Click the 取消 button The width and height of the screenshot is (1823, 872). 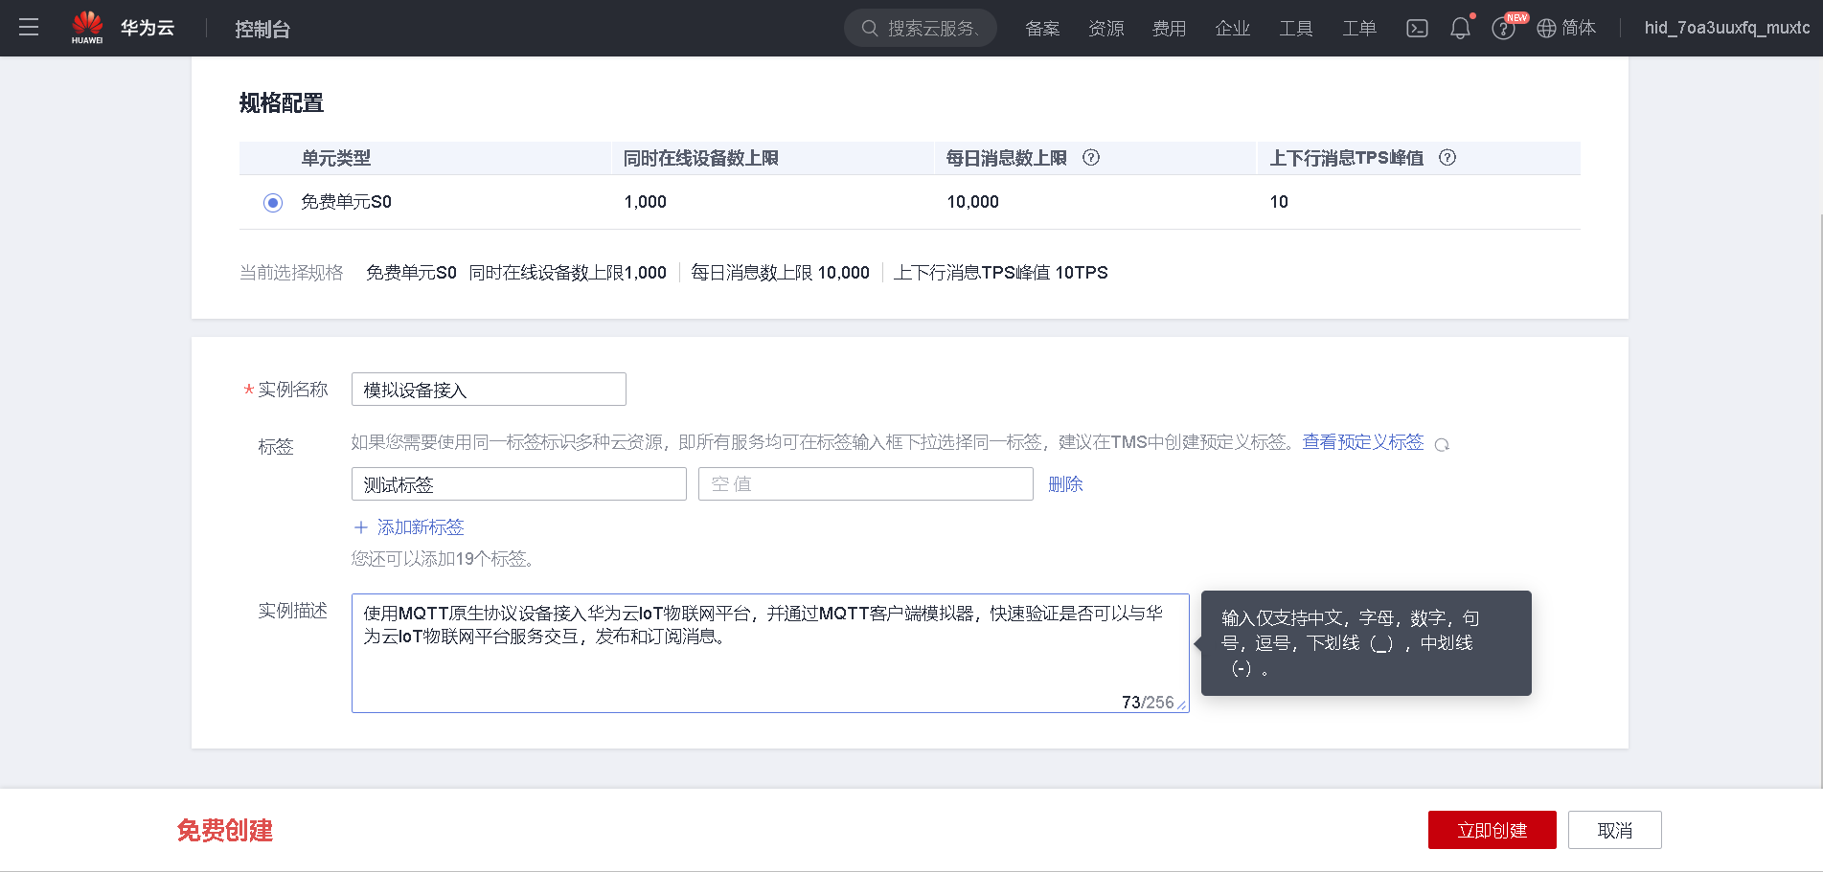[x=1615, y=830]
